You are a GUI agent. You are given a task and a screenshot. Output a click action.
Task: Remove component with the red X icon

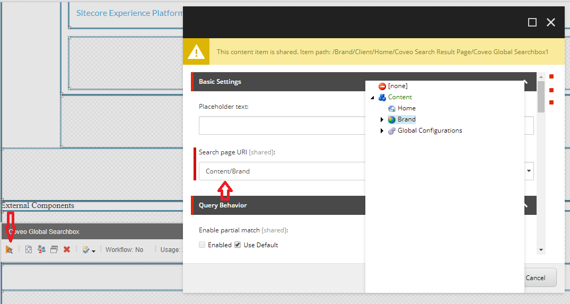(67, 249)
